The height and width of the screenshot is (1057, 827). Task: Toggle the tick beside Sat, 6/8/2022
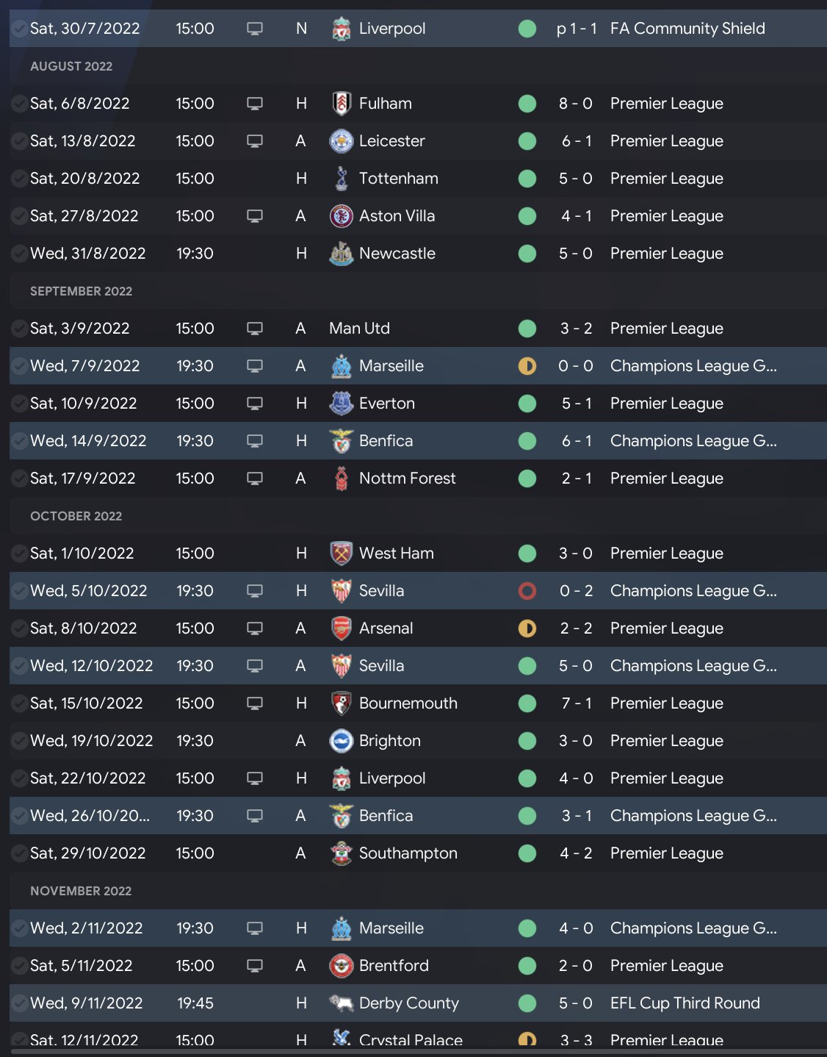tap(19, 104)
